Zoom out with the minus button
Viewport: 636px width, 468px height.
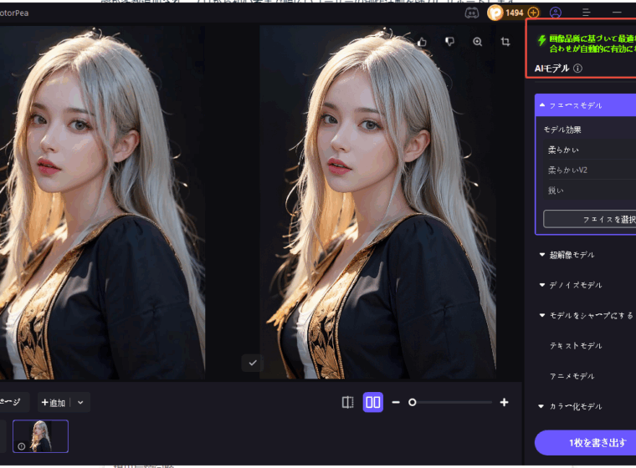point(396,402)
